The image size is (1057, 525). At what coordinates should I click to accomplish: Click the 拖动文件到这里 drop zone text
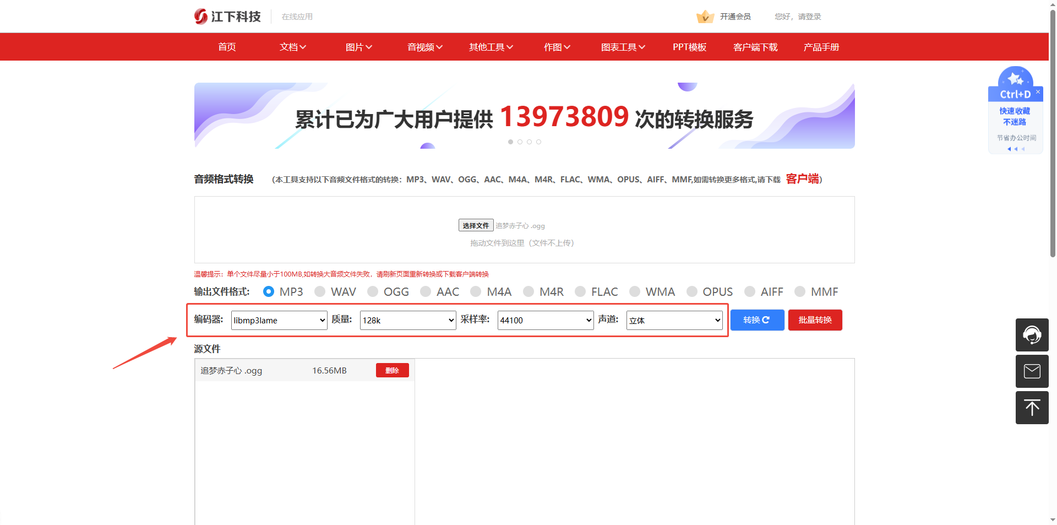tap(521, 243)
